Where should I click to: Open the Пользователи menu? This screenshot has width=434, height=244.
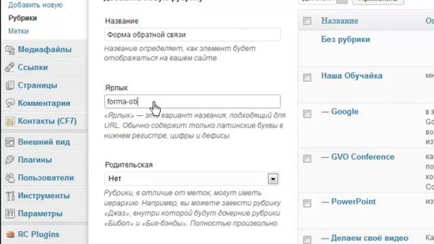(x=46, y=178)
